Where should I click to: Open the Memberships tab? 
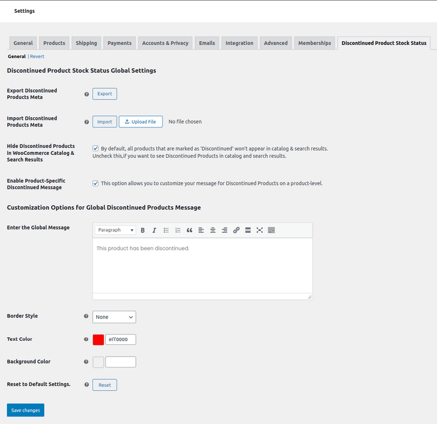(315, 43)
